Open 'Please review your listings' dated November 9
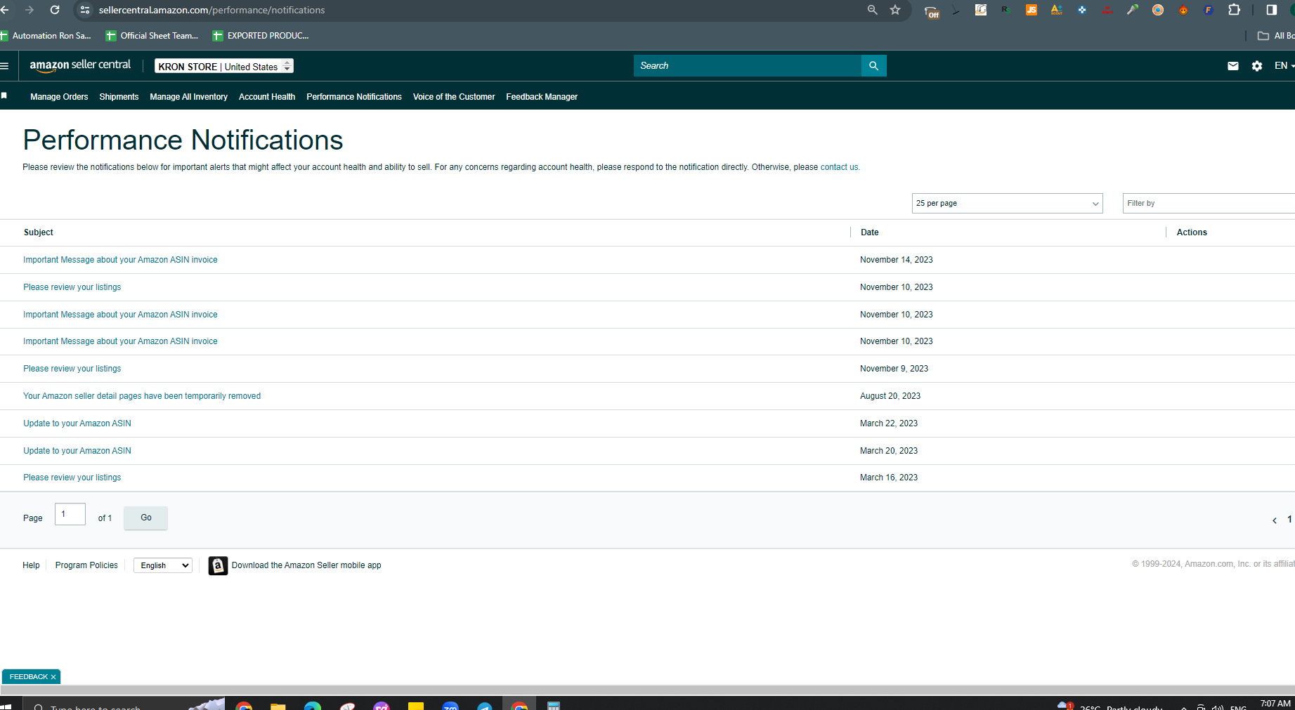The height and width of the screenshot is (710, 1295). pos(72,369)
